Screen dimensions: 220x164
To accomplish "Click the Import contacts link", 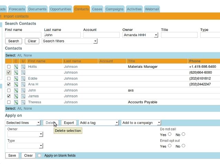I will [x=16, y=17].
